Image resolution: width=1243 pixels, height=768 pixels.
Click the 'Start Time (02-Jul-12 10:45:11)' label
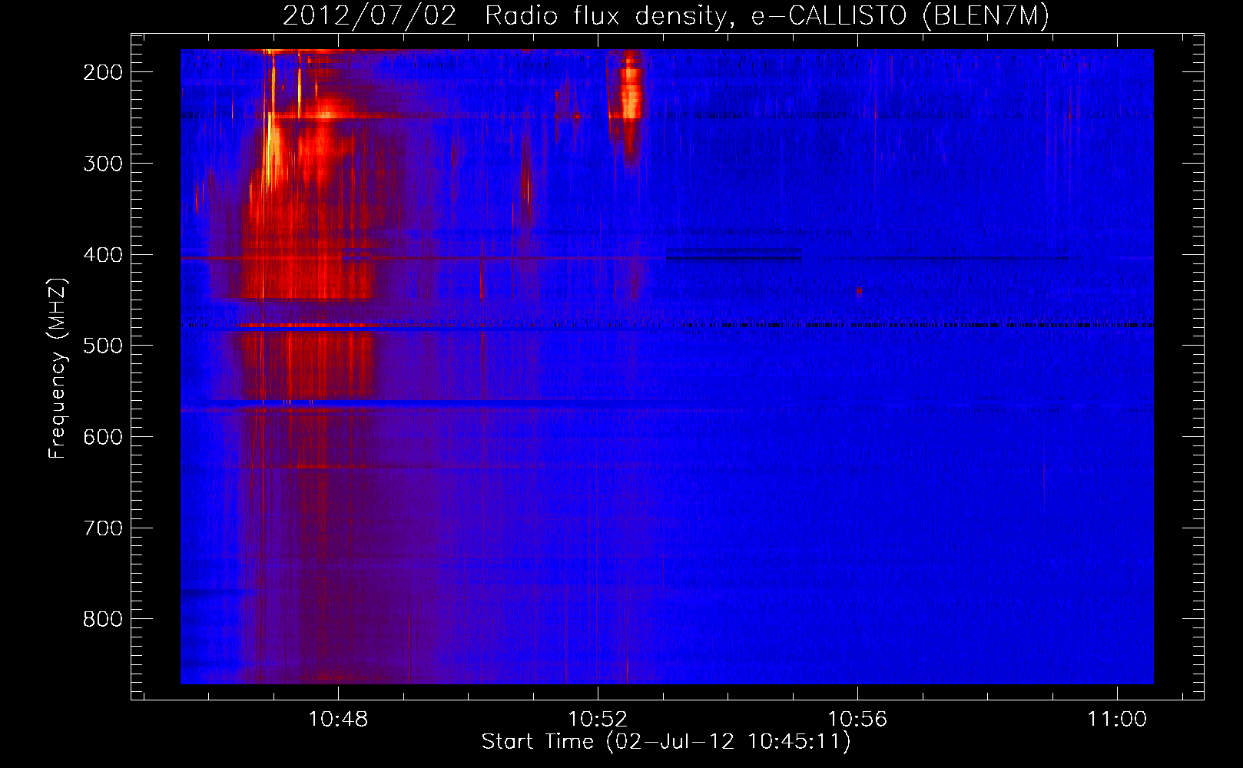tap(666, 742)
